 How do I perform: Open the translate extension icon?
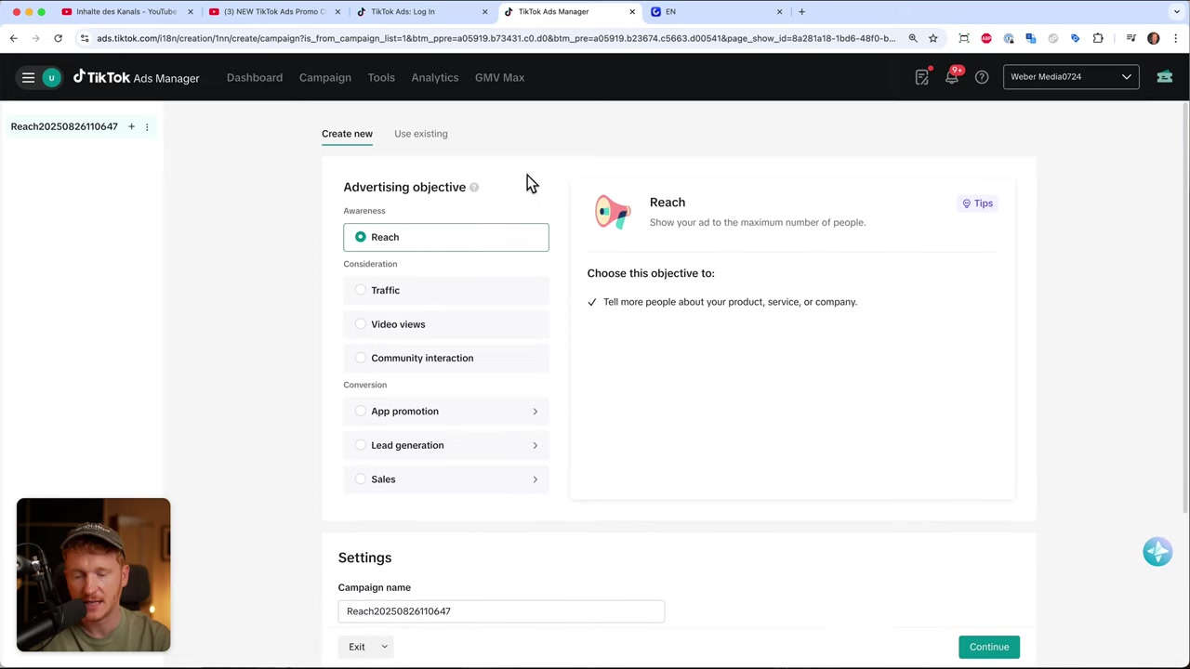click(x=1031, y=38)
